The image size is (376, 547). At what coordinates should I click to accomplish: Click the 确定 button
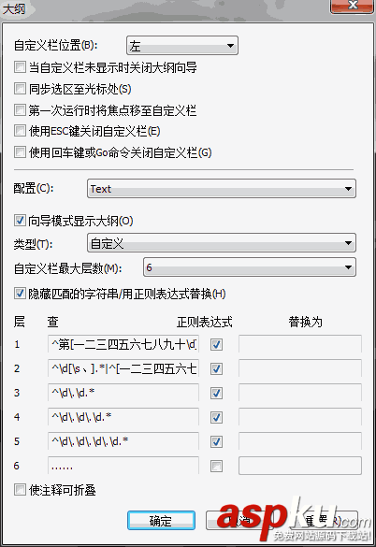point(161,521)
